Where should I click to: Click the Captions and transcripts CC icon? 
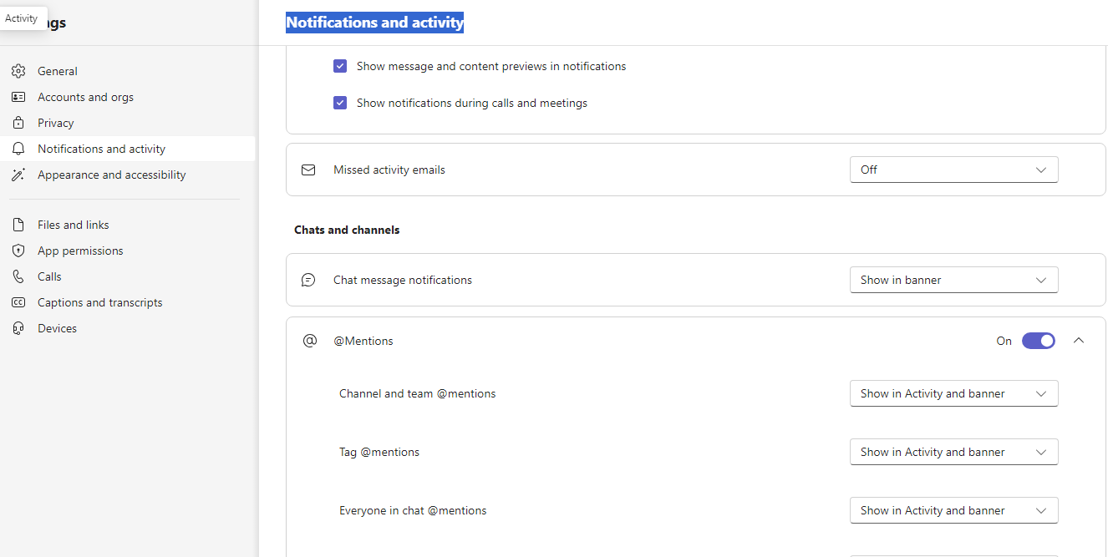(x=18, y=302)
